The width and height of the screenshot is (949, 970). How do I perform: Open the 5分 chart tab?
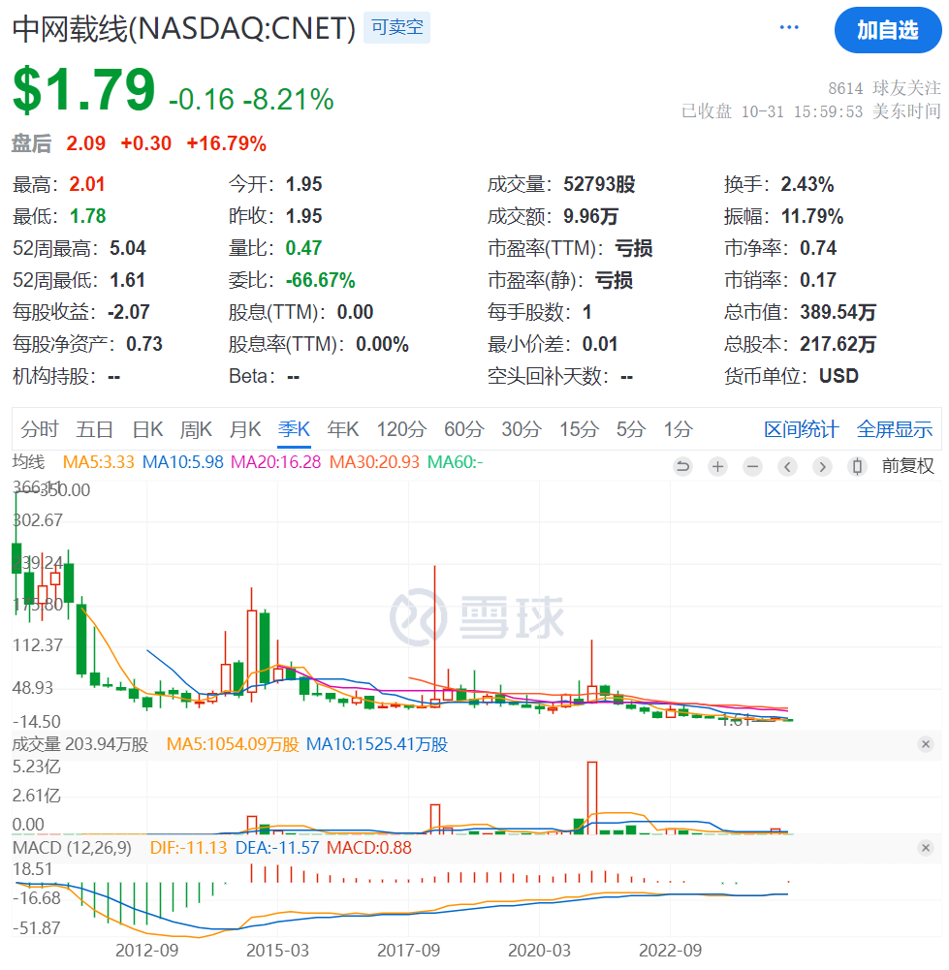pos(631,428)
